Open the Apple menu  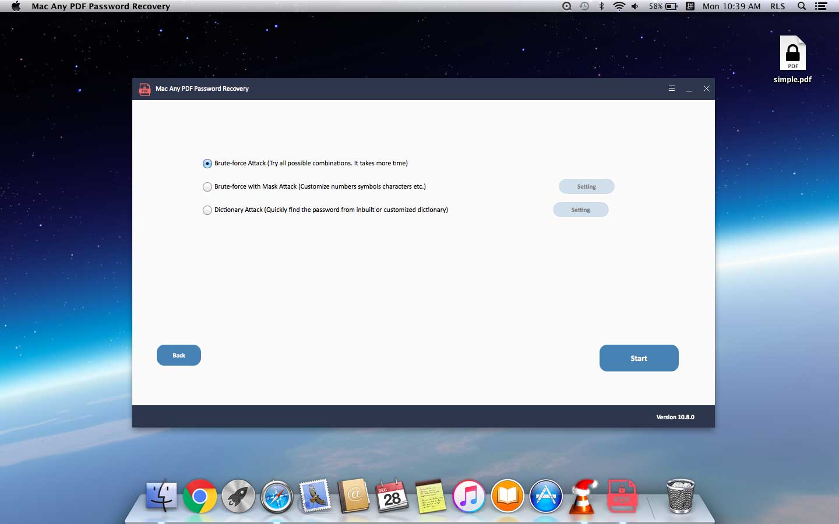tap(16, 6)
